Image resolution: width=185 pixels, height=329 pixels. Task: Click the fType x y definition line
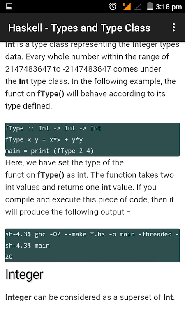pos(44,139)
